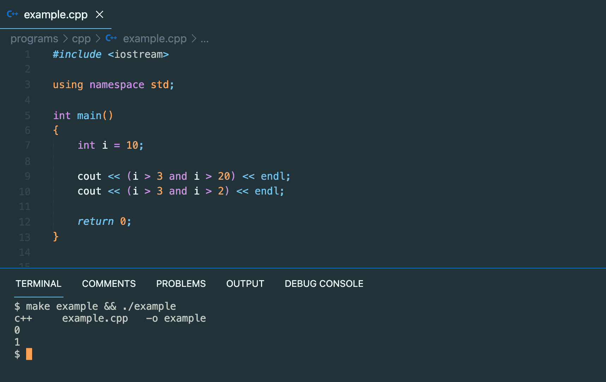Click 'return' keyword on line 12
The width and height of the screenshot is (606, 382).
click(x=96, y=221)
